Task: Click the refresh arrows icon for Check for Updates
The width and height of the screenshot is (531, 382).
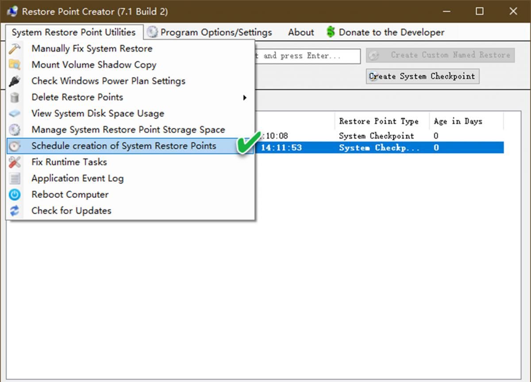Action: (x=15, y=211)
